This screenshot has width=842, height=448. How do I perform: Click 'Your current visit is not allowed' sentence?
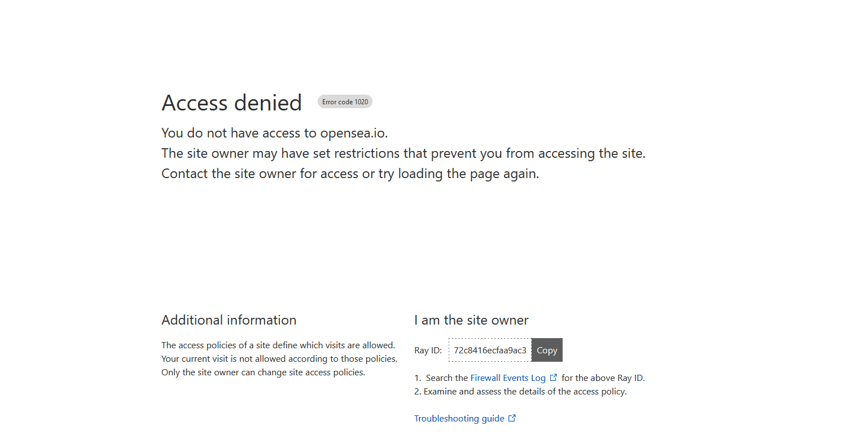click(x=279, y=359)
